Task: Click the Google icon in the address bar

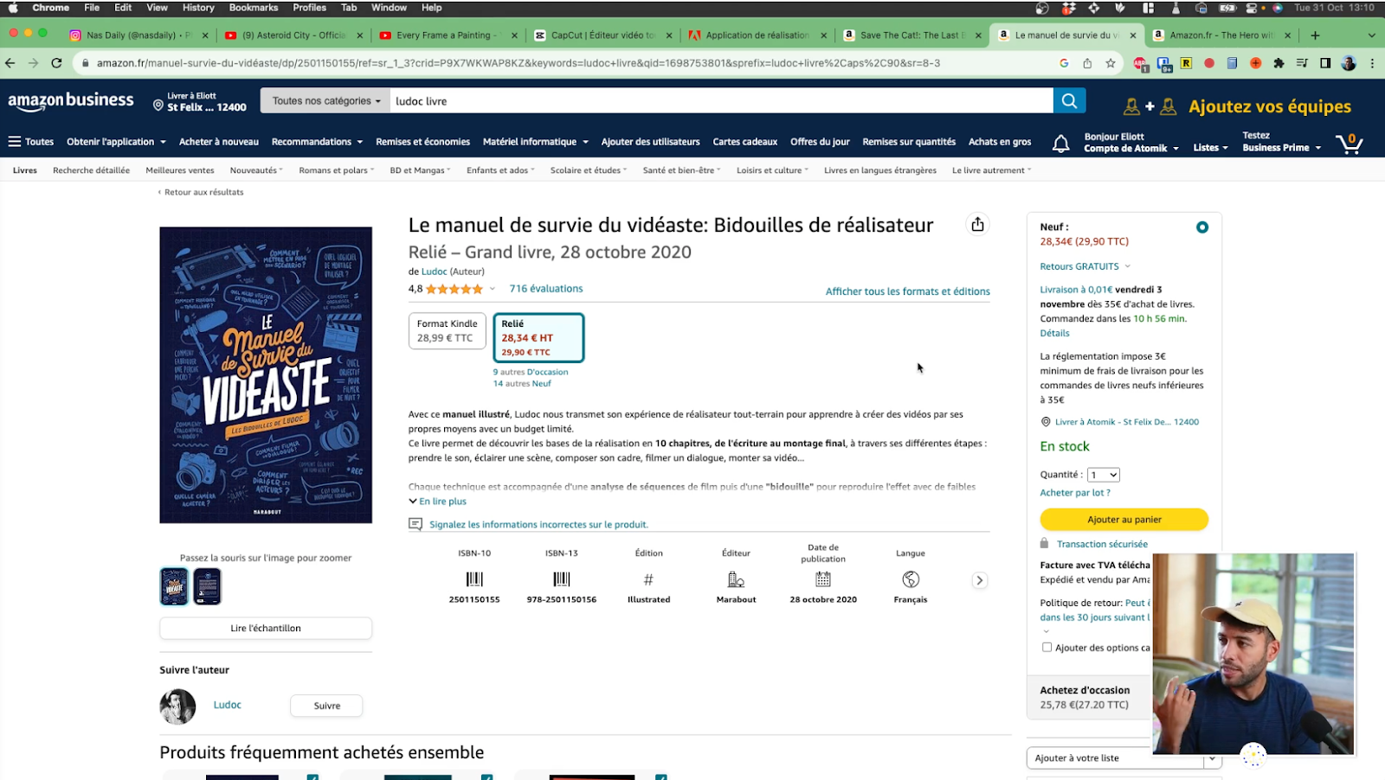Action: [1064, 63]
